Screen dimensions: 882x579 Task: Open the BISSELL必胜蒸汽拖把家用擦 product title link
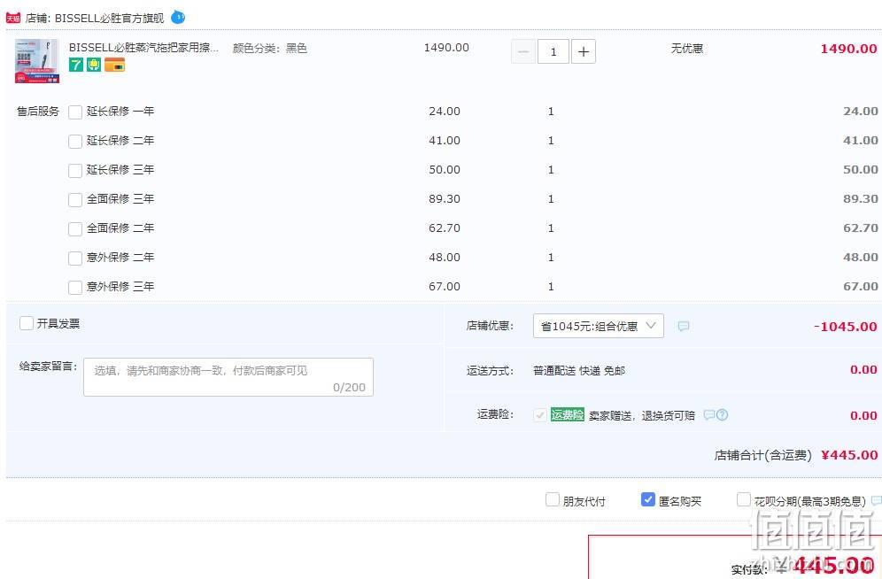(x=143, y=48)
